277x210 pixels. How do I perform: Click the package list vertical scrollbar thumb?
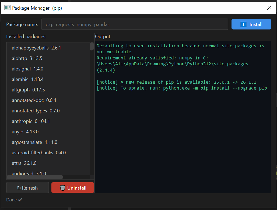(x=92, y=47)
